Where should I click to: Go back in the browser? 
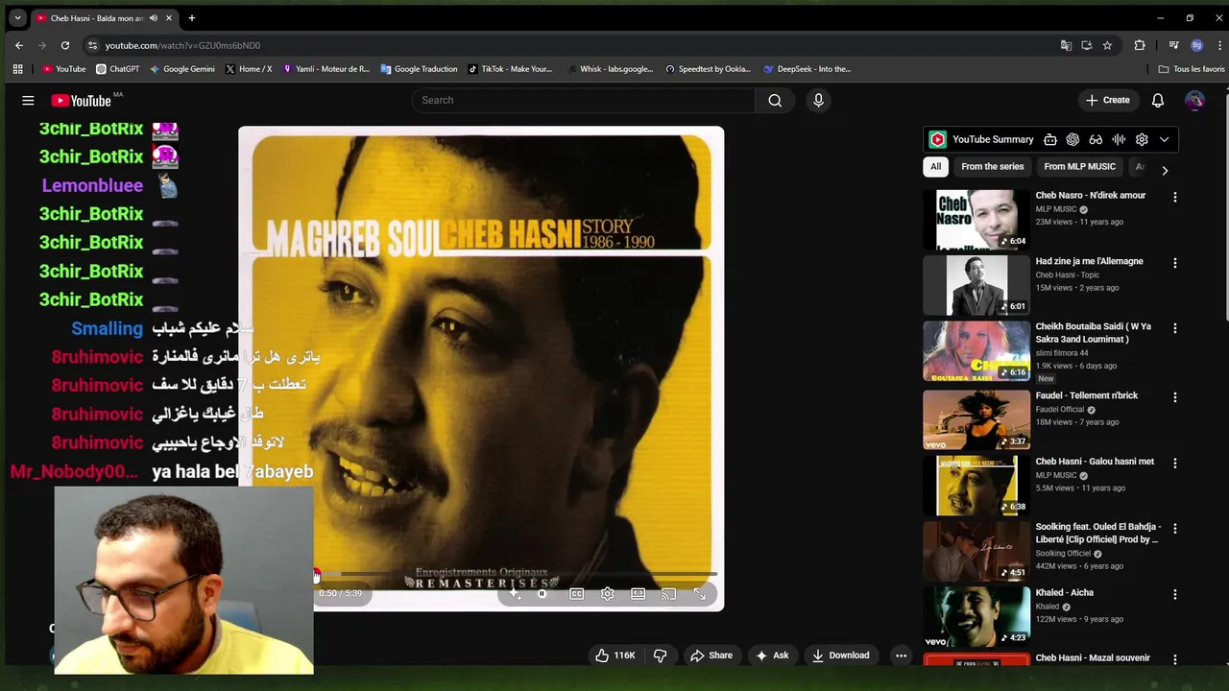pyautogui.click(x=19, y=45)
